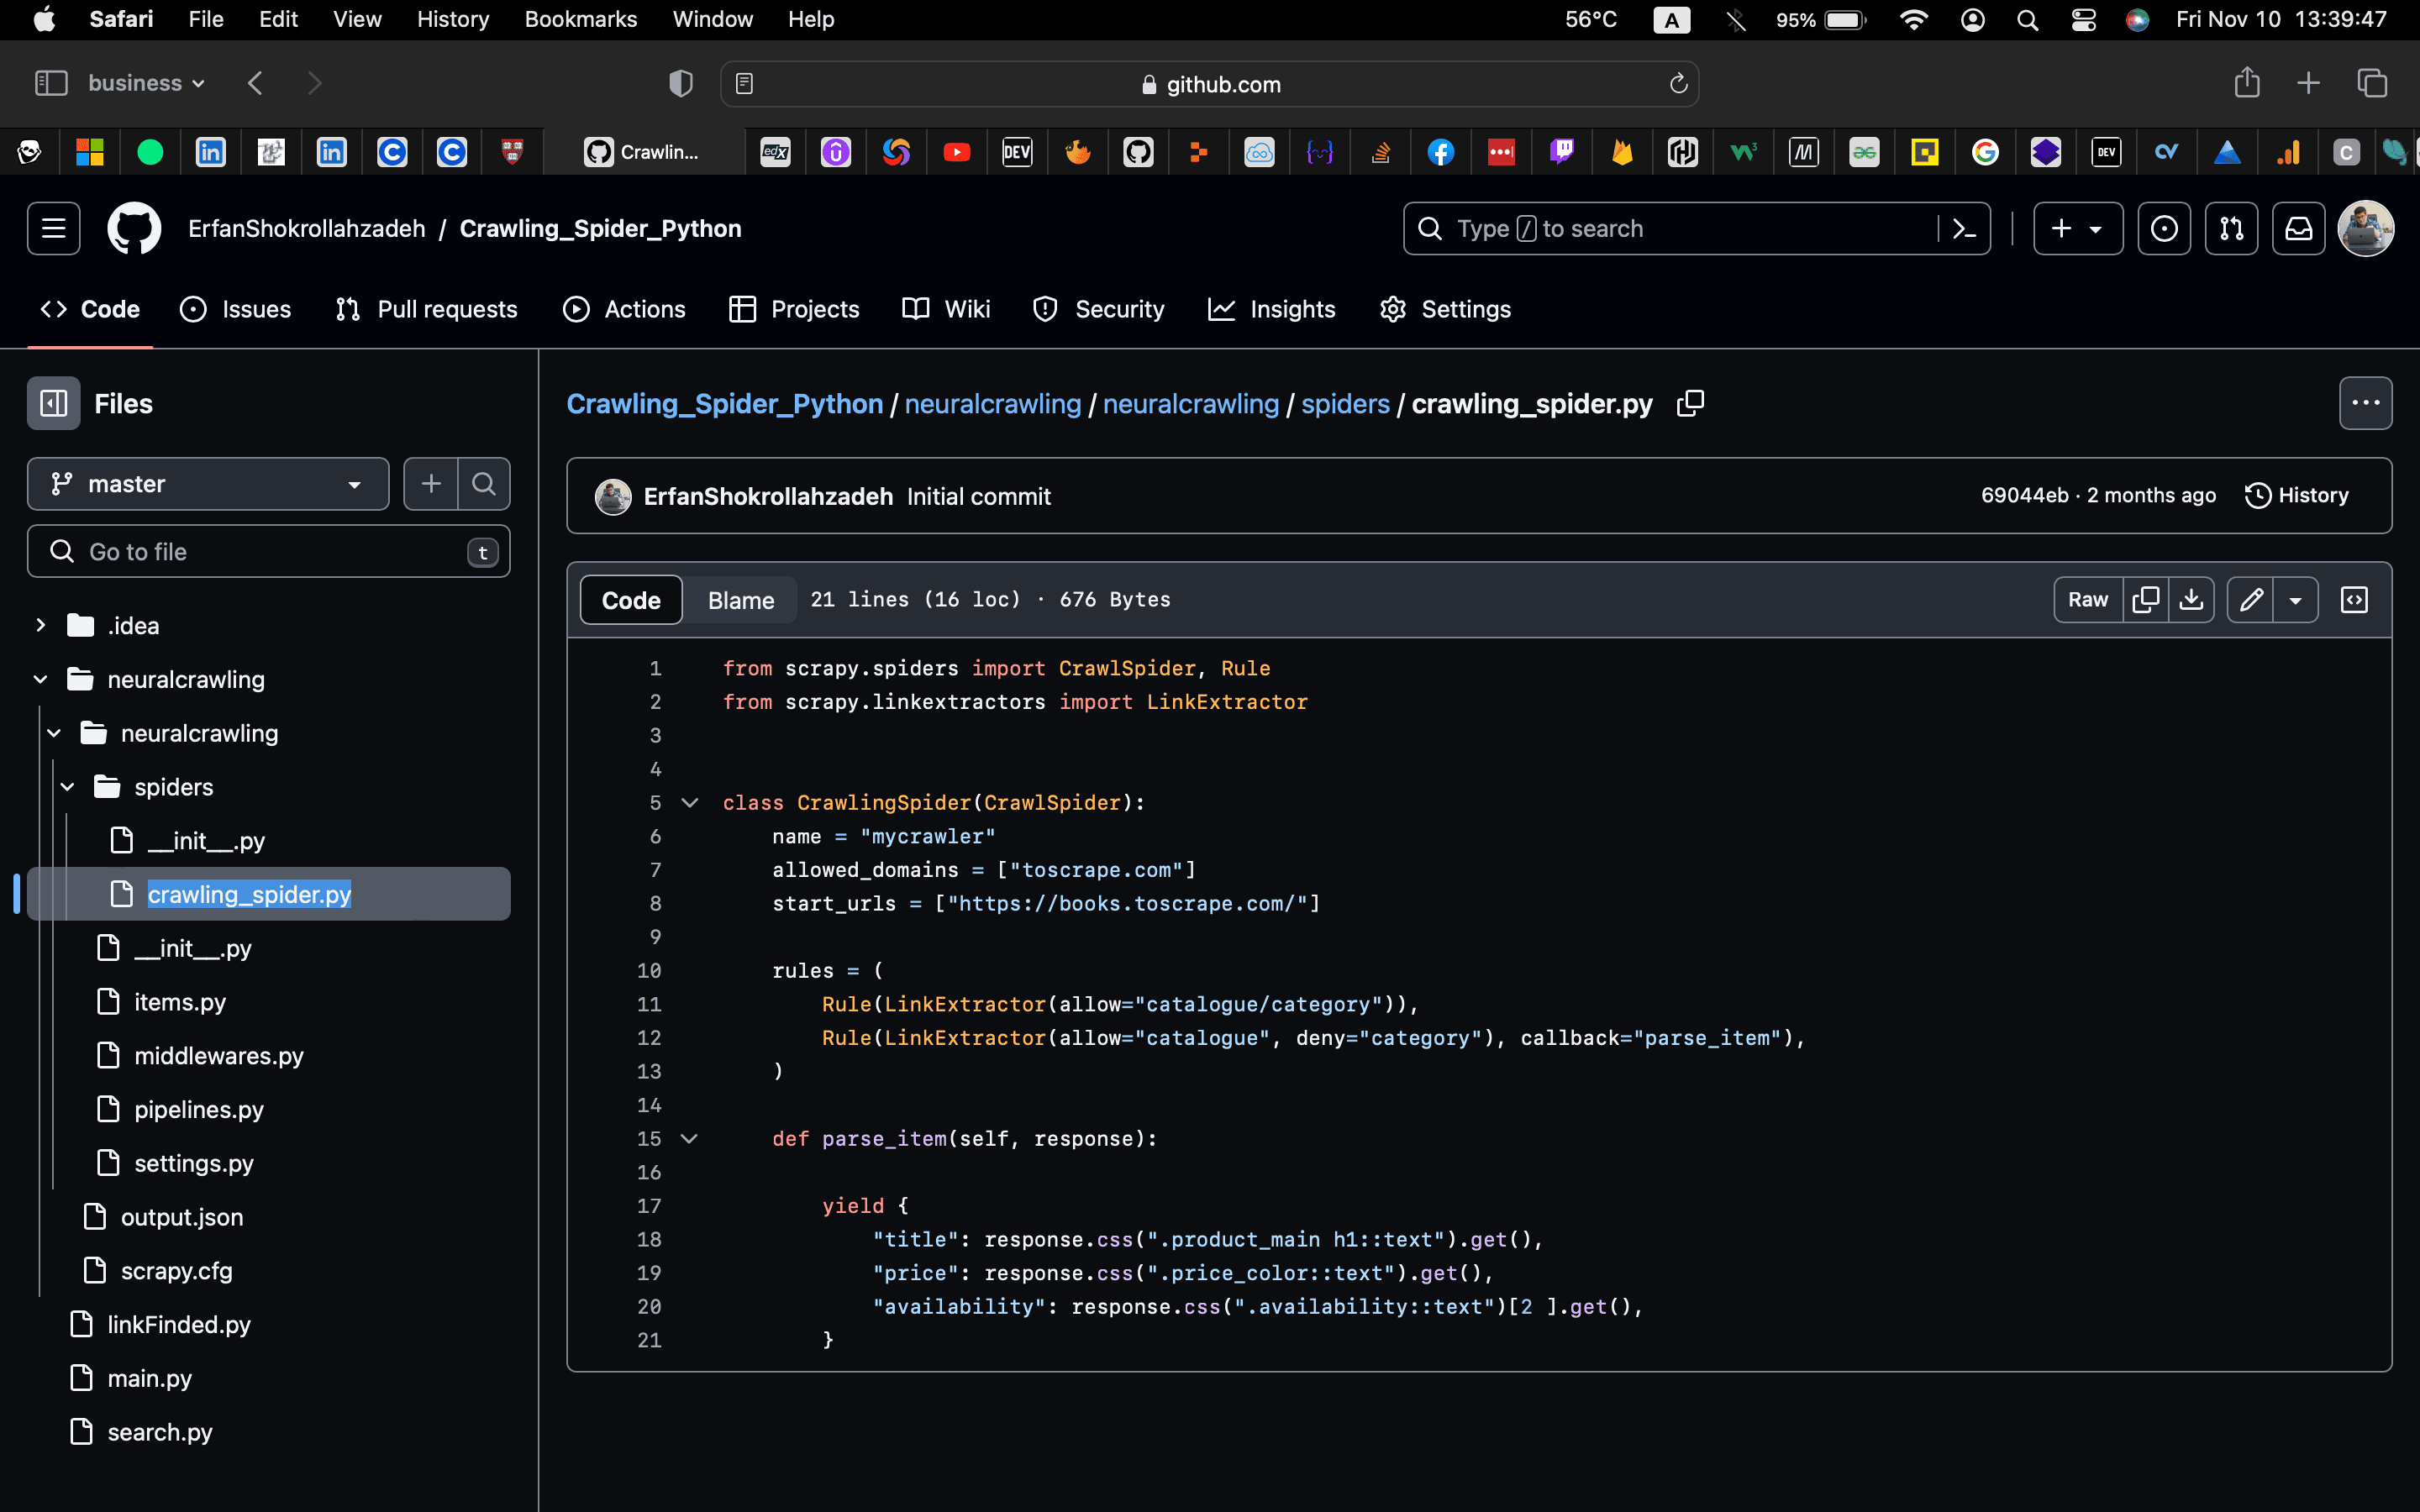Open output.json in file tree
The height and width of the screenshot is (1512, 2420).
pyautogui.click(x=182, y=1217)
